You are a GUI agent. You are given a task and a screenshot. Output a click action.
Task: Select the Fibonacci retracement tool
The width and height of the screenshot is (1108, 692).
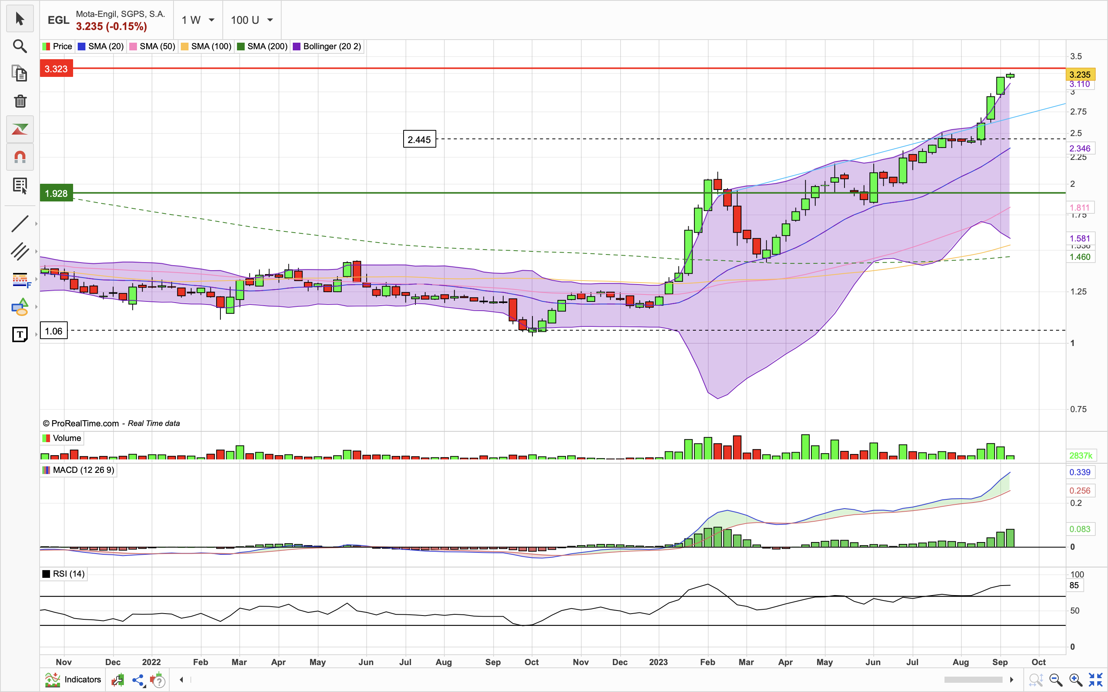pyautogui.click(x=20, y=279)
